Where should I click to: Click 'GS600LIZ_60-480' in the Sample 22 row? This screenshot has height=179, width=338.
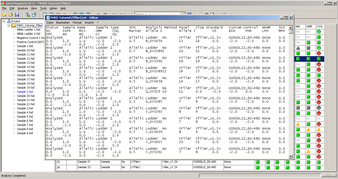tap(208, 167)
